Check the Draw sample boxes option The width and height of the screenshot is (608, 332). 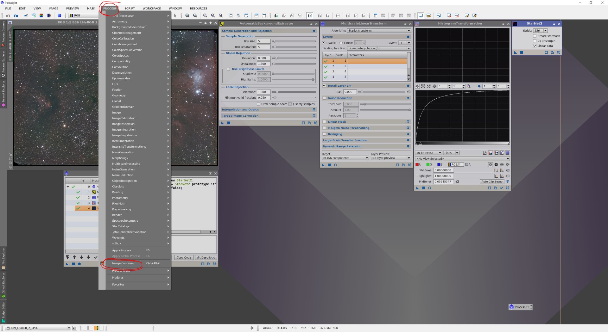pyautogui.click(x=258, y=104)
